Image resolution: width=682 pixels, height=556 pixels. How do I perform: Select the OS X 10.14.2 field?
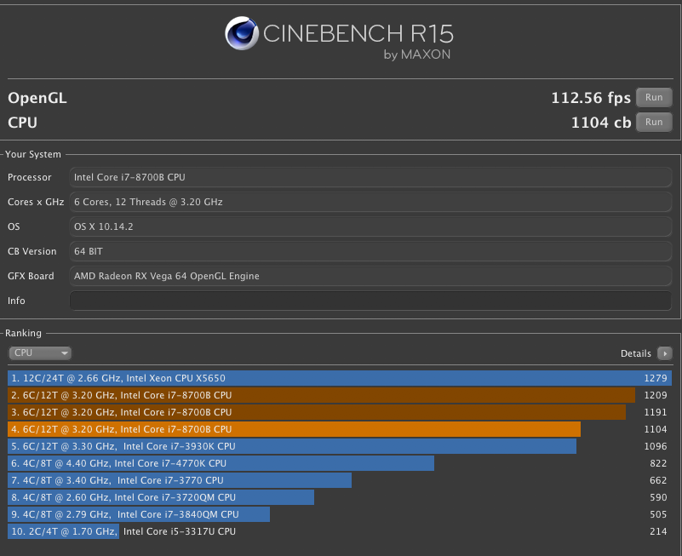pyautogui.click(x=370, y=226)
